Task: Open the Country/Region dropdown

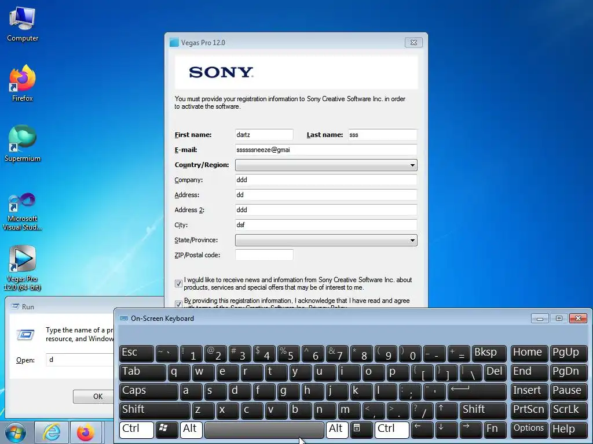Action: point(326,165)
